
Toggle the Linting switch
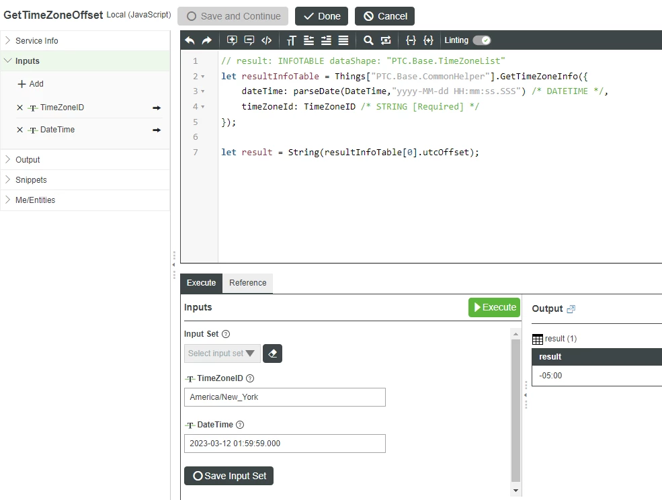pos(482,40)
